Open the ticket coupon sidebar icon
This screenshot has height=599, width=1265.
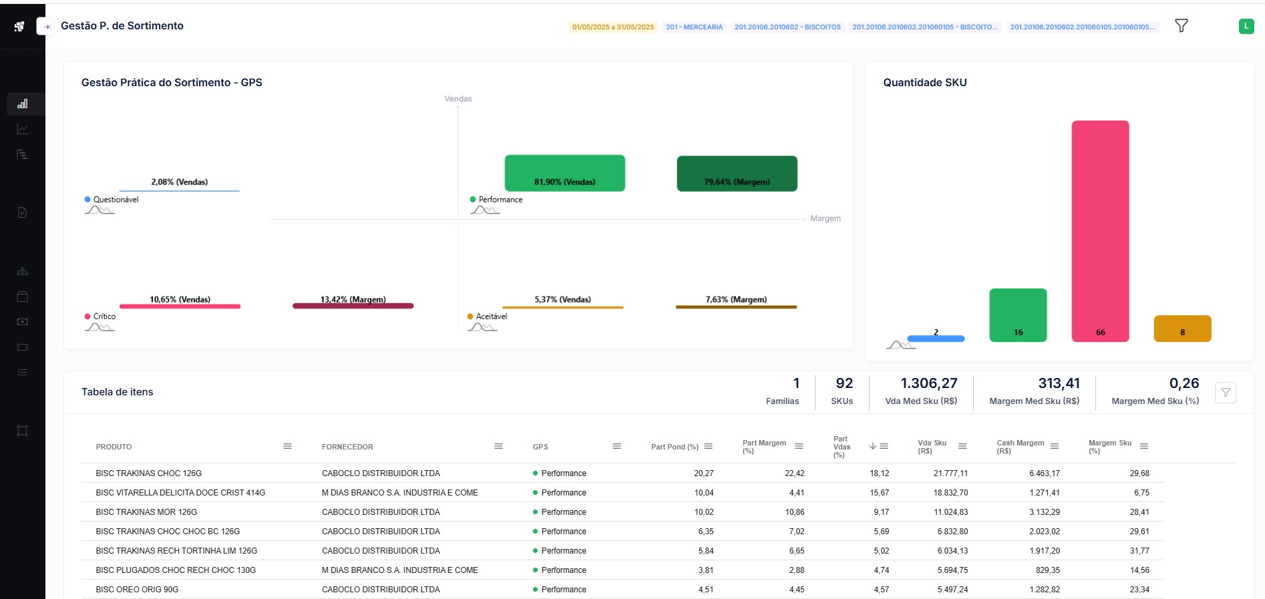point(23,347)
